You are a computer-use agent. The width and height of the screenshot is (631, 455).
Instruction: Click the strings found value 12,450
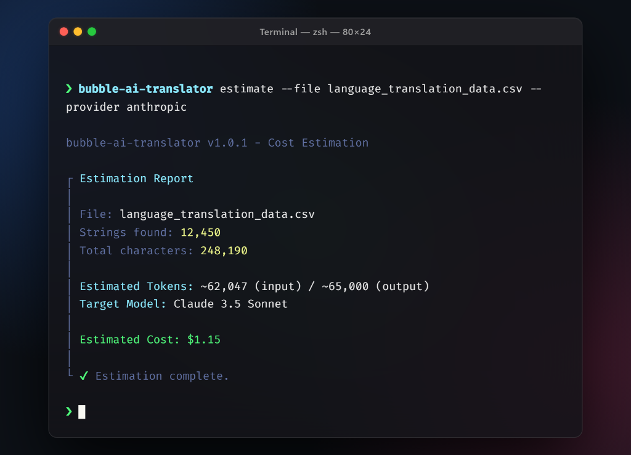200,233
